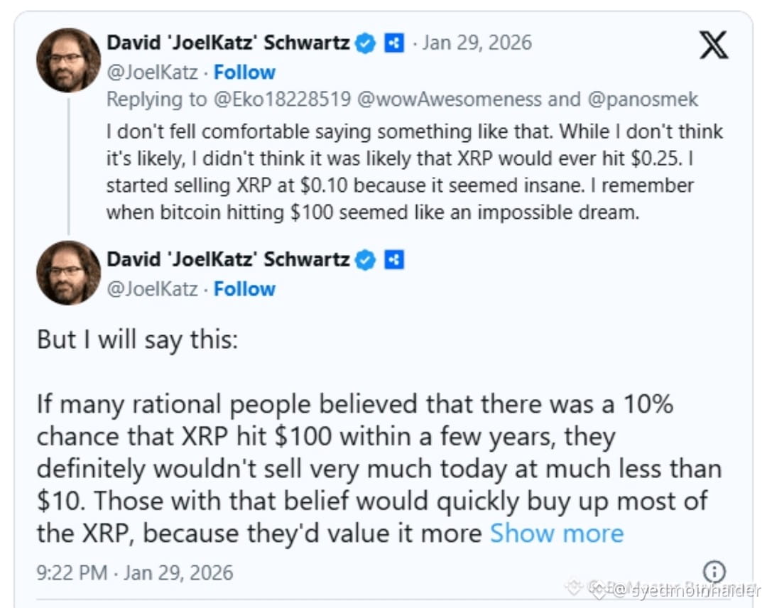Follow @JoelKatz from the reply tweet
The width and height of the screenshot is (767, 608).
click(244, 72)
